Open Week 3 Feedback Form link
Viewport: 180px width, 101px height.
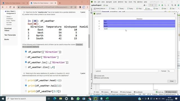[11, 20]
